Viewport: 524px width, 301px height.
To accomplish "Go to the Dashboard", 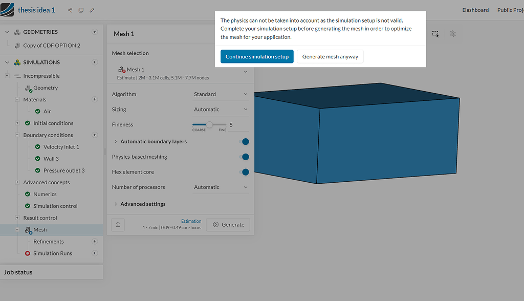I will (475, 9).
